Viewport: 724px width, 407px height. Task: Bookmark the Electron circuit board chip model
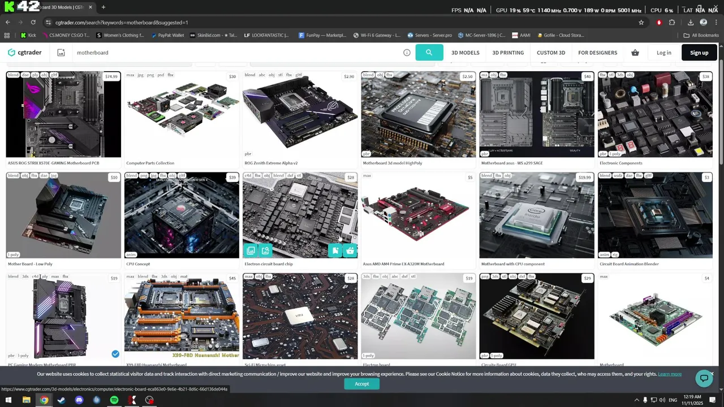tap(335, 250)
